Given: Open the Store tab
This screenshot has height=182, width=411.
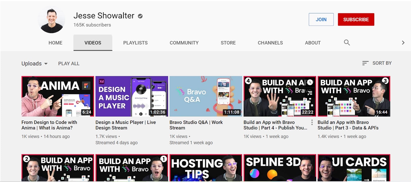Looking at the screenshot, I should pyautogui.click(x=228, y=43).
